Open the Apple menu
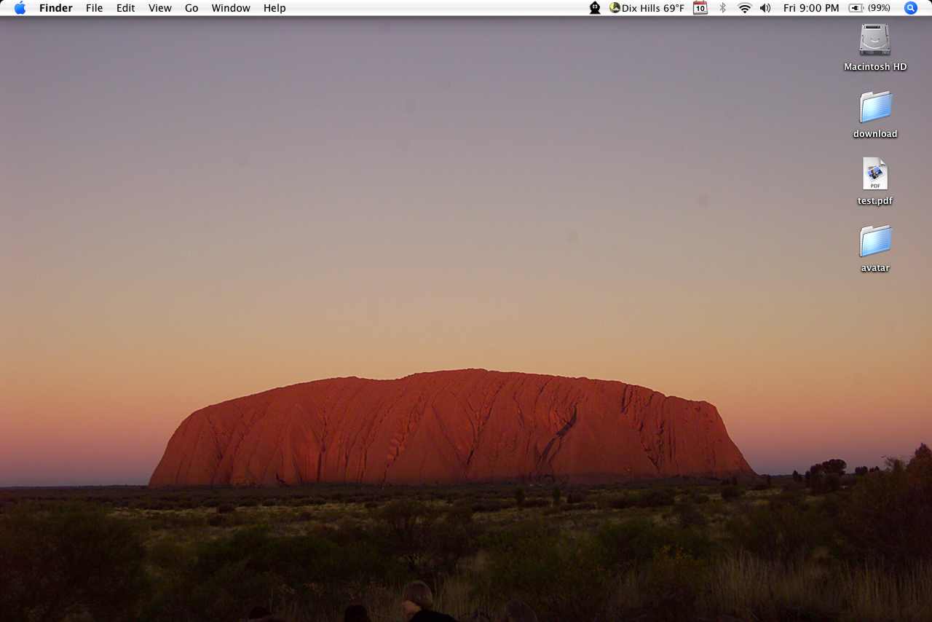Screen dimensions: 932x622 tap(20, 8)
